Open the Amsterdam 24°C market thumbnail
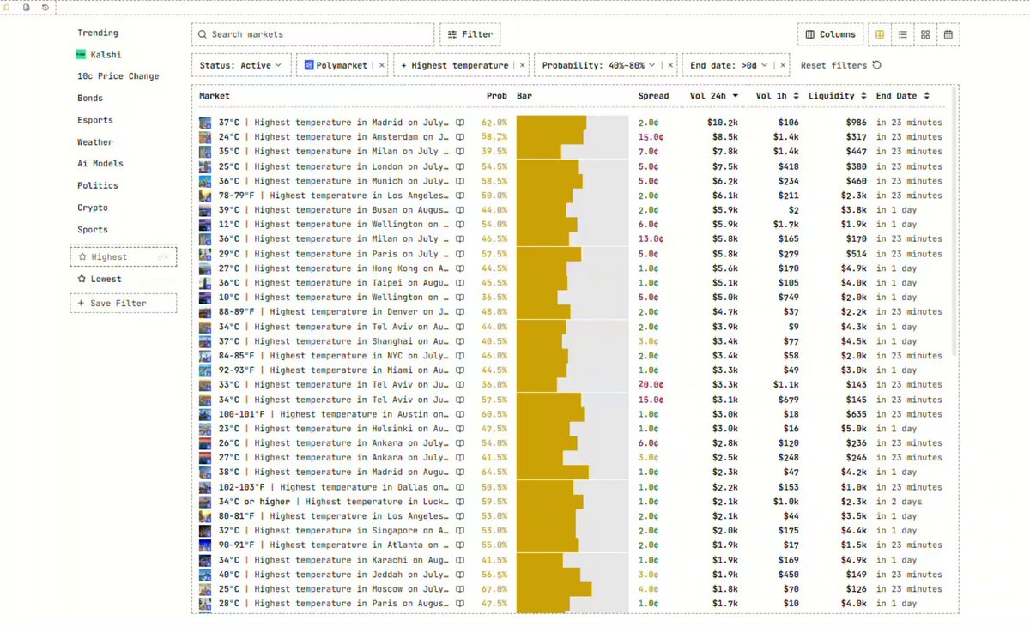Viewport: 1030px width, 626px height. (205, 137)
